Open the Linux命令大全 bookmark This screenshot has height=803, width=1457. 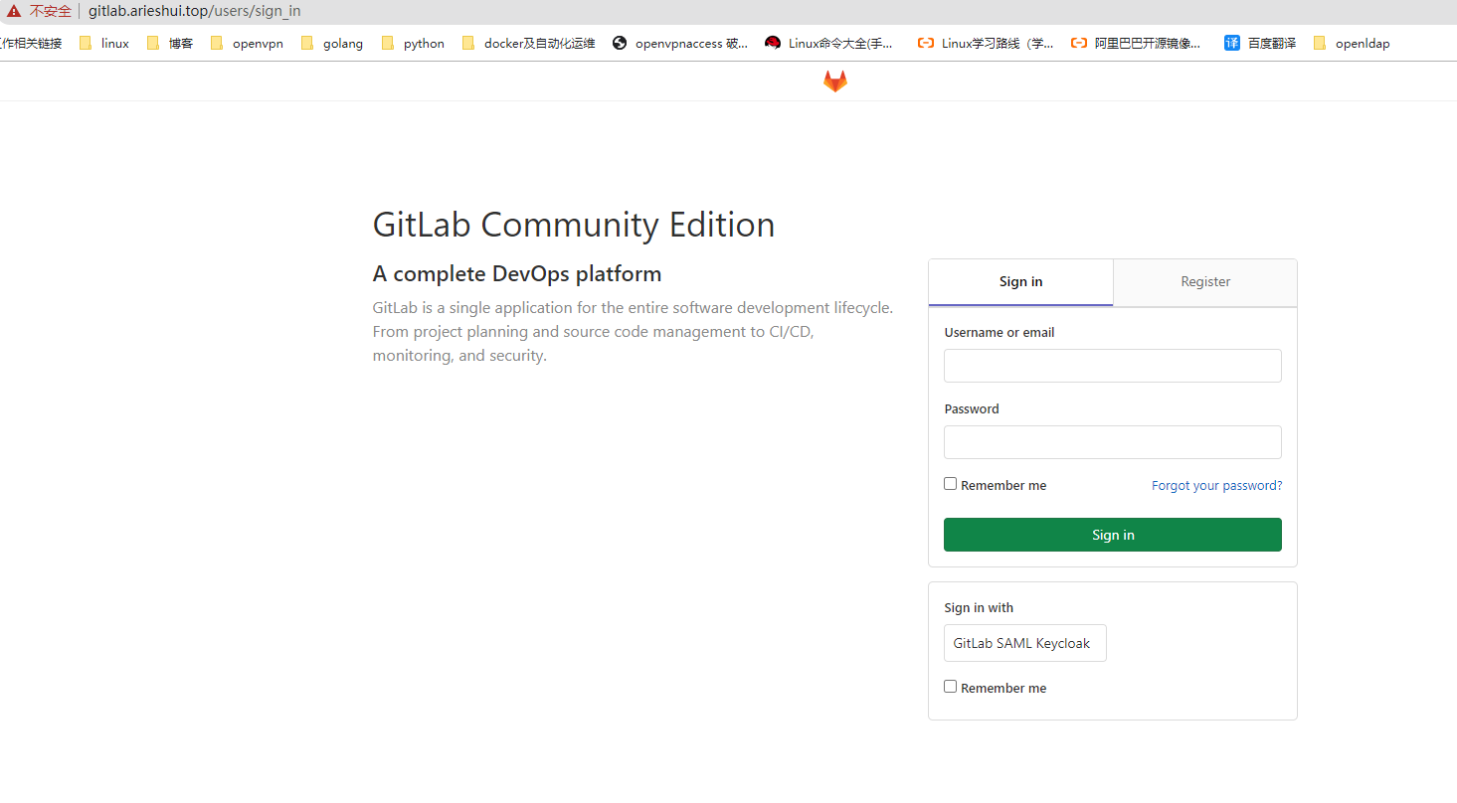[x=827, y=43]
